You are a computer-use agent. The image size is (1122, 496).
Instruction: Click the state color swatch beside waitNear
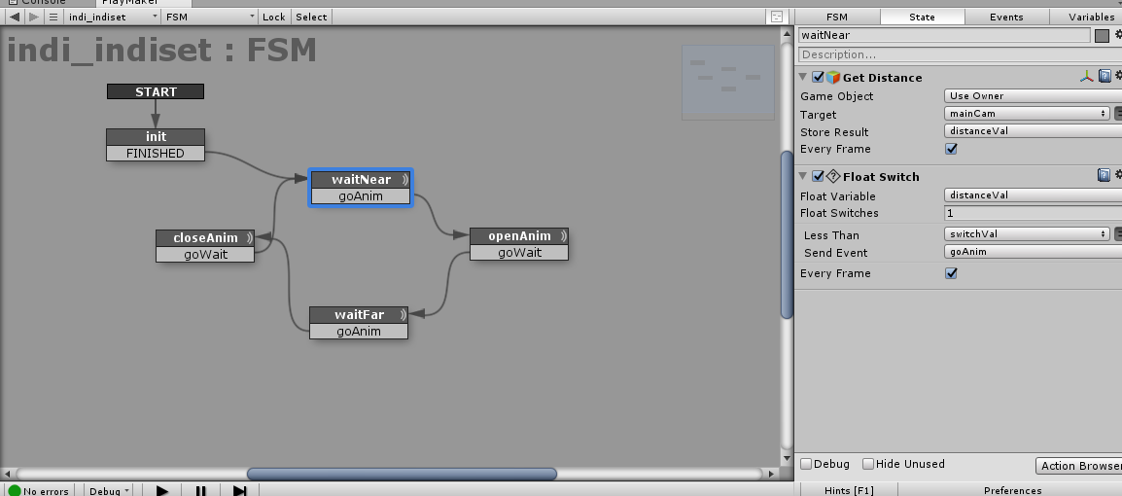(1102, 36)
